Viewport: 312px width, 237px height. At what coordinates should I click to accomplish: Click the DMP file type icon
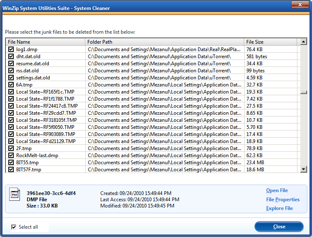point(15,194)
